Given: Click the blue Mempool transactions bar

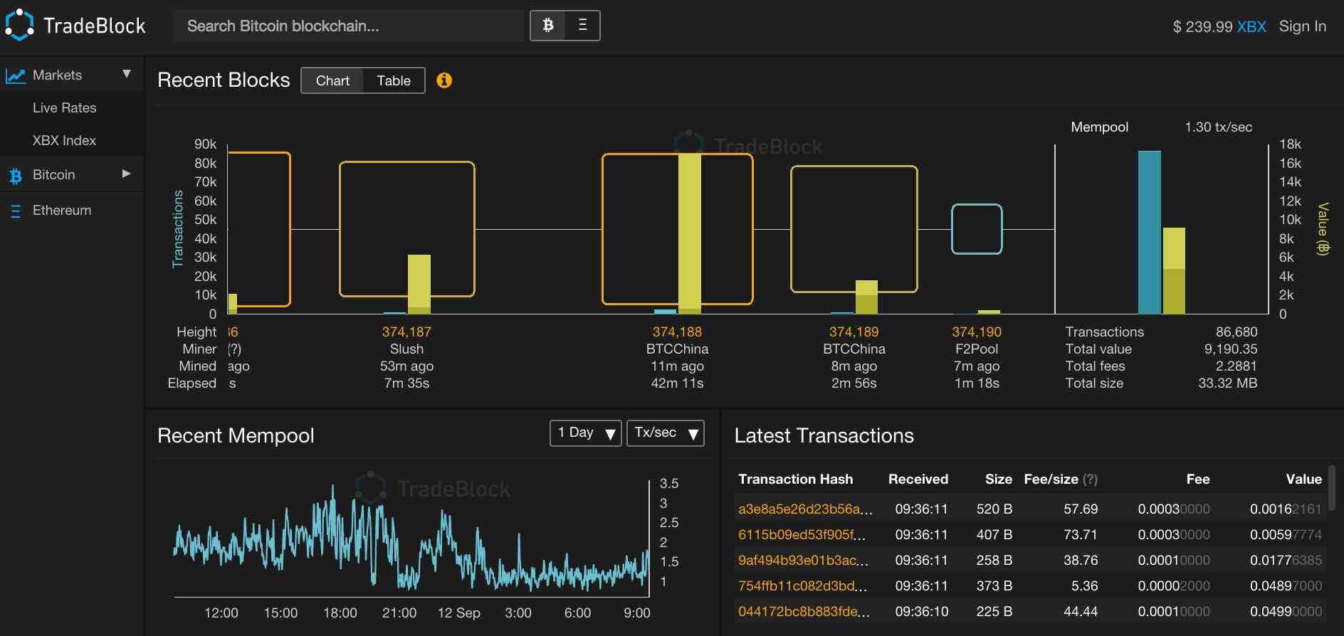Looking at the screenshot, I should (x=1149, y=232).
